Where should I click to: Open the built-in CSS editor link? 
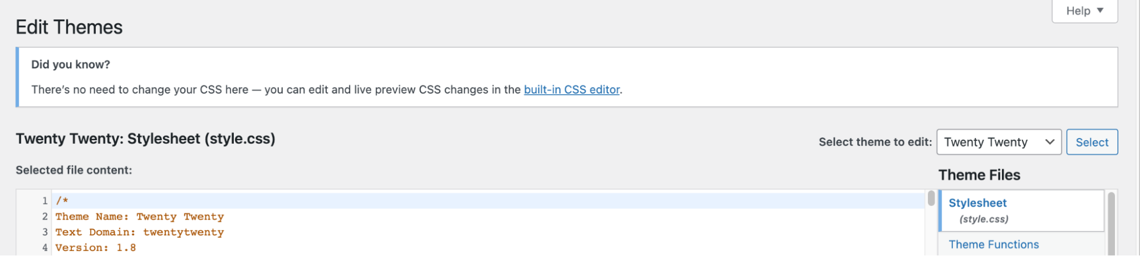coord(571,90)
